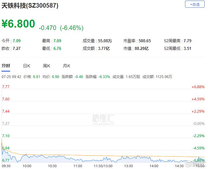Click 最低 value 6.76
This screenshot has width=208, height=169.
pyautogui.click(x=57, y=48)
